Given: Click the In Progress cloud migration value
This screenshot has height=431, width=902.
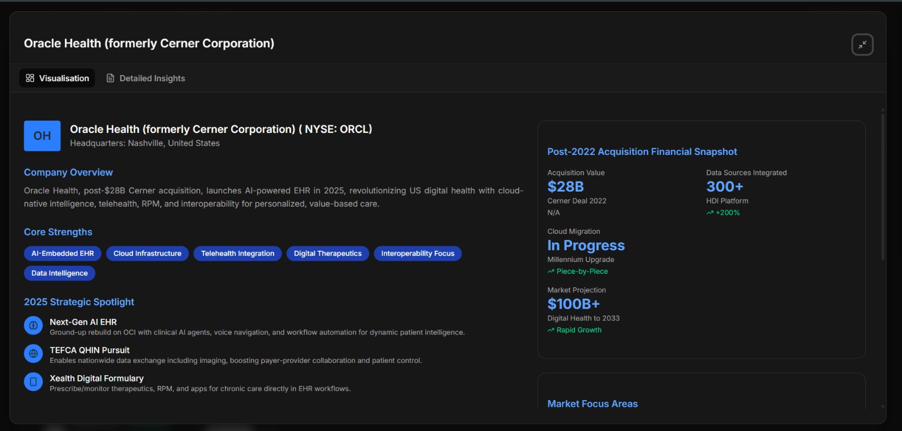Looking at the screenshot, I should click(586, 245).
